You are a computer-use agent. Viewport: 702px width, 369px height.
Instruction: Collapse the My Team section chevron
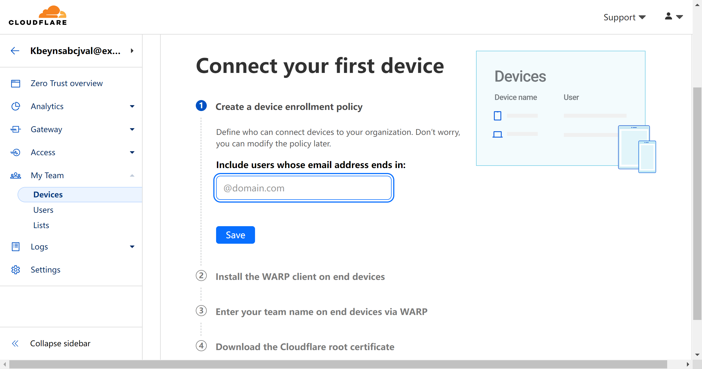click(132, 175)
